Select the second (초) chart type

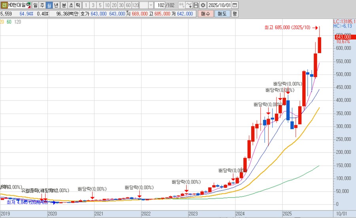pos(71,6)
